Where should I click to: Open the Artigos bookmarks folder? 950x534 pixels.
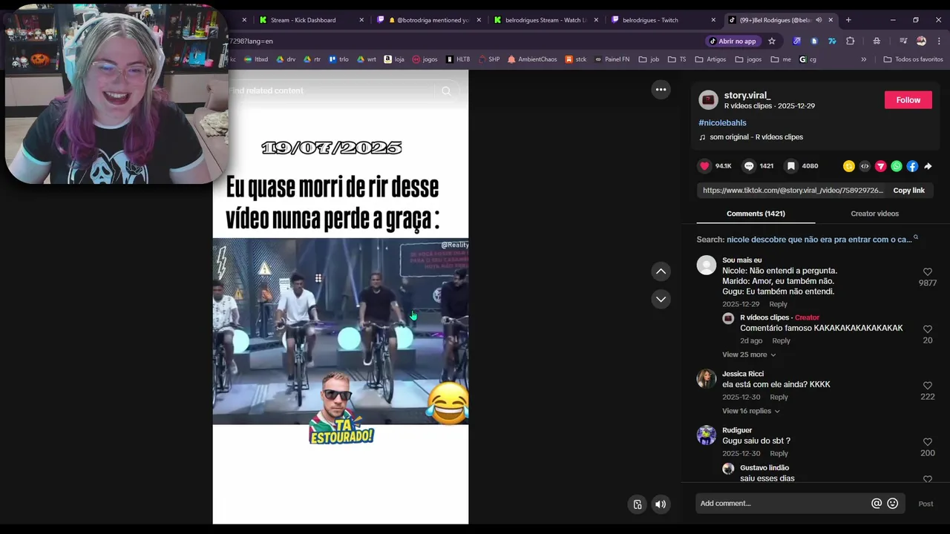click(x=710, y=59)
